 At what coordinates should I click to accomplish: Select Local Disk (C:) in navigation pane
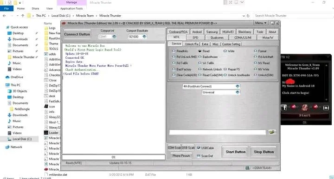(22, 139)
